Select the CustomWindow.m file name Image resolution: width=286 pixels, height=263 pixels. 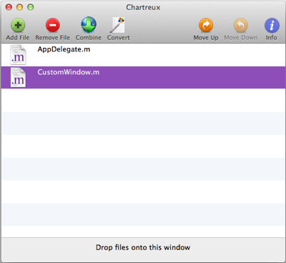pos(68,72)
